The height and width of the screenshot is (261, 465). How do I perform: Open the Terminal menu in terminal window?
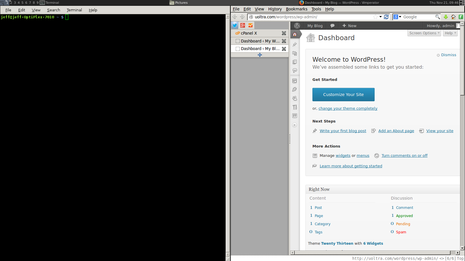(x=74, y=10)
